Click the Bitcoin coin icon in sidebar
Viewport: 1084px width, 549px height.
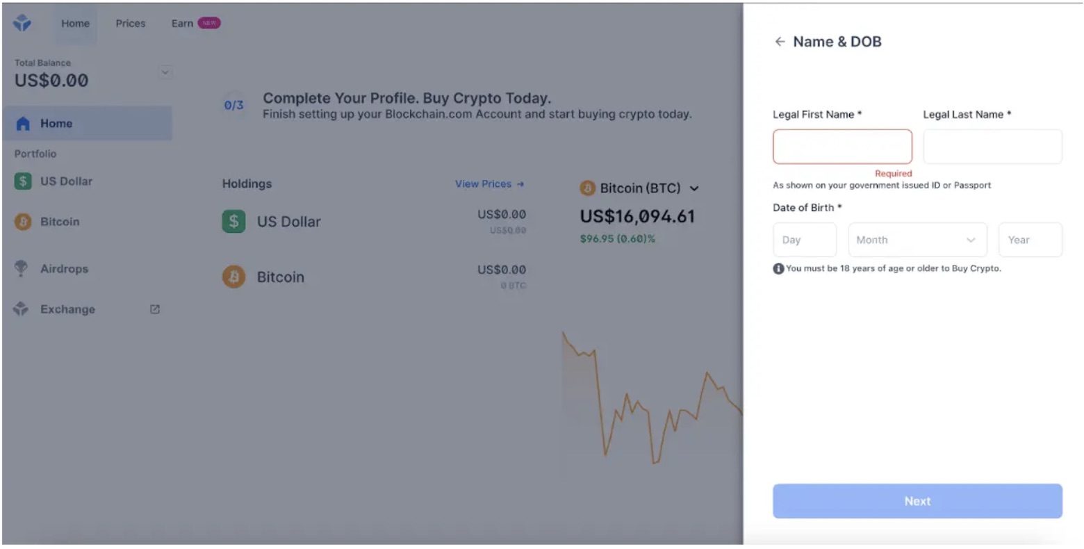(x=22, y=221)
